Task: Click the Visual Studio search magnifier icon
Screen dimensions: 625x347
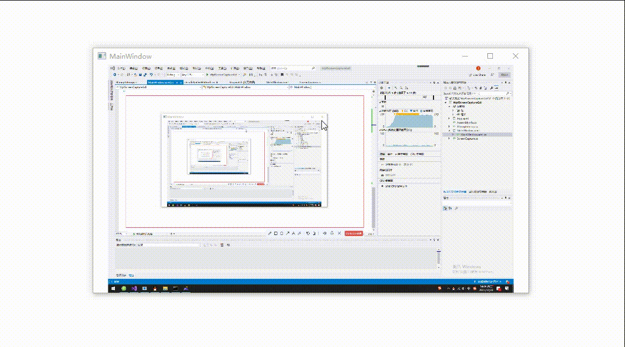Action: (313, 68)
